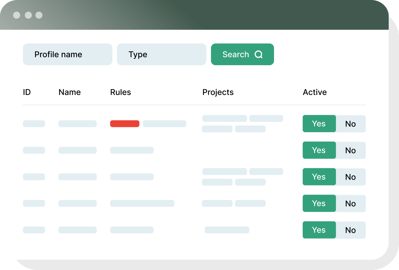
Task: Select the Active column header
Action: pos(315,92)
